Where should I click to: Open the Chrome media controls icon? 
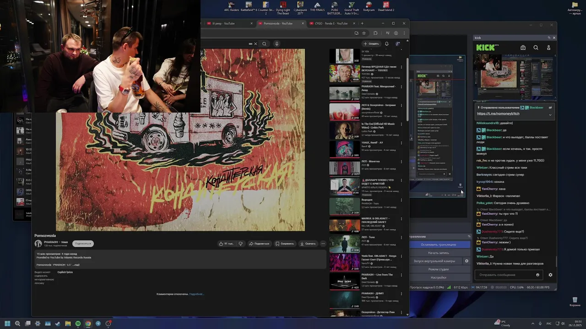388,33
